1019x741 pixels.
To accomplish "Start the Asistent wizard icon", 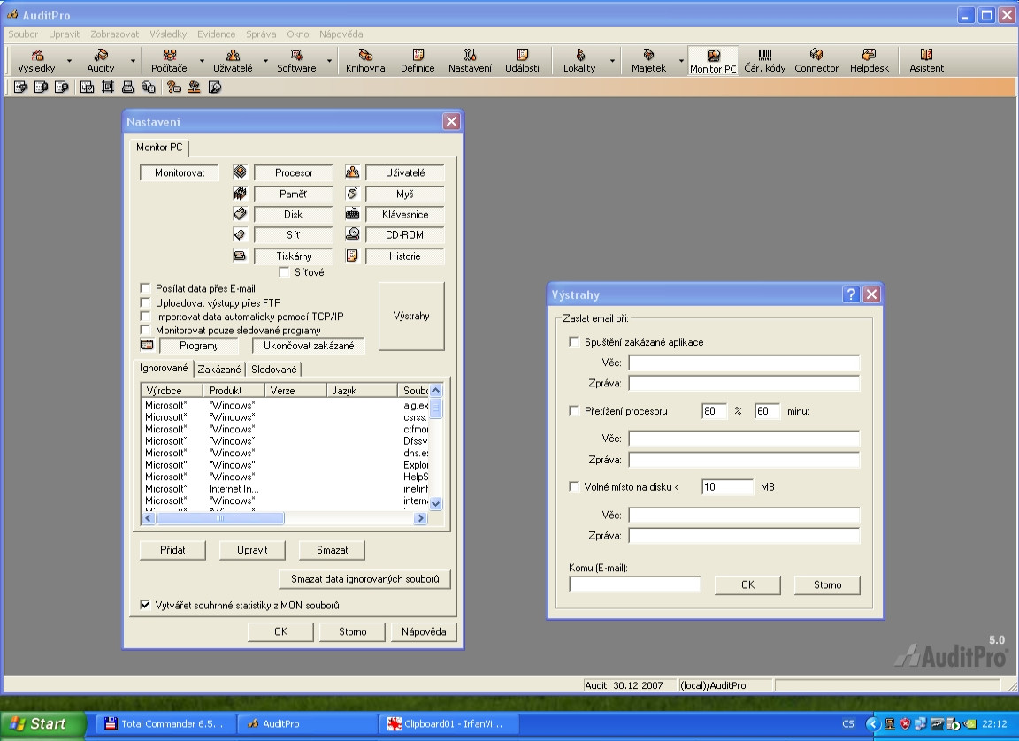I will pyautogui.click(x=926, y=60).
